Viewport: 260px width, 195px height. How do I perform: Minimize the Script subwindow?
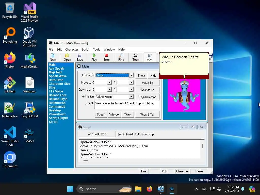184,127
